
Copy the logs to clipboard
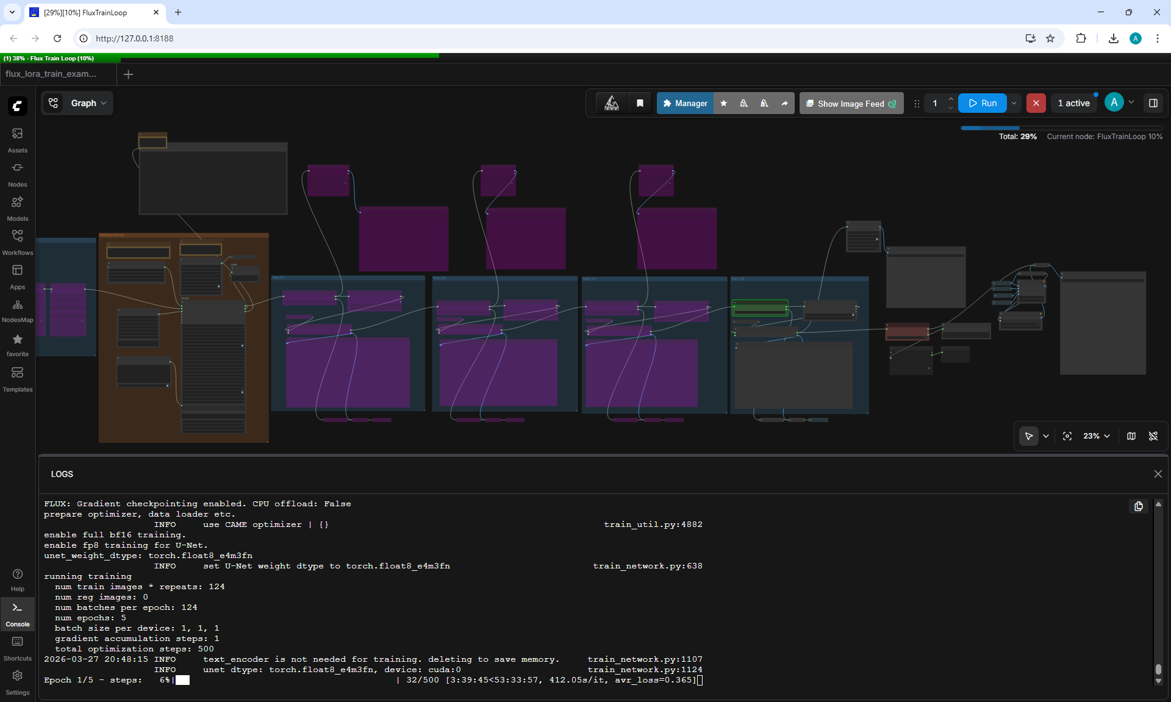pyautogui.click(x=1138, y=506)
